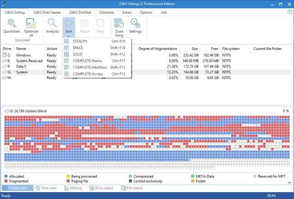Click the G: drive icon in cluster panel header
This screenshot has width=294, height=199.
click(x=7, y=111)
